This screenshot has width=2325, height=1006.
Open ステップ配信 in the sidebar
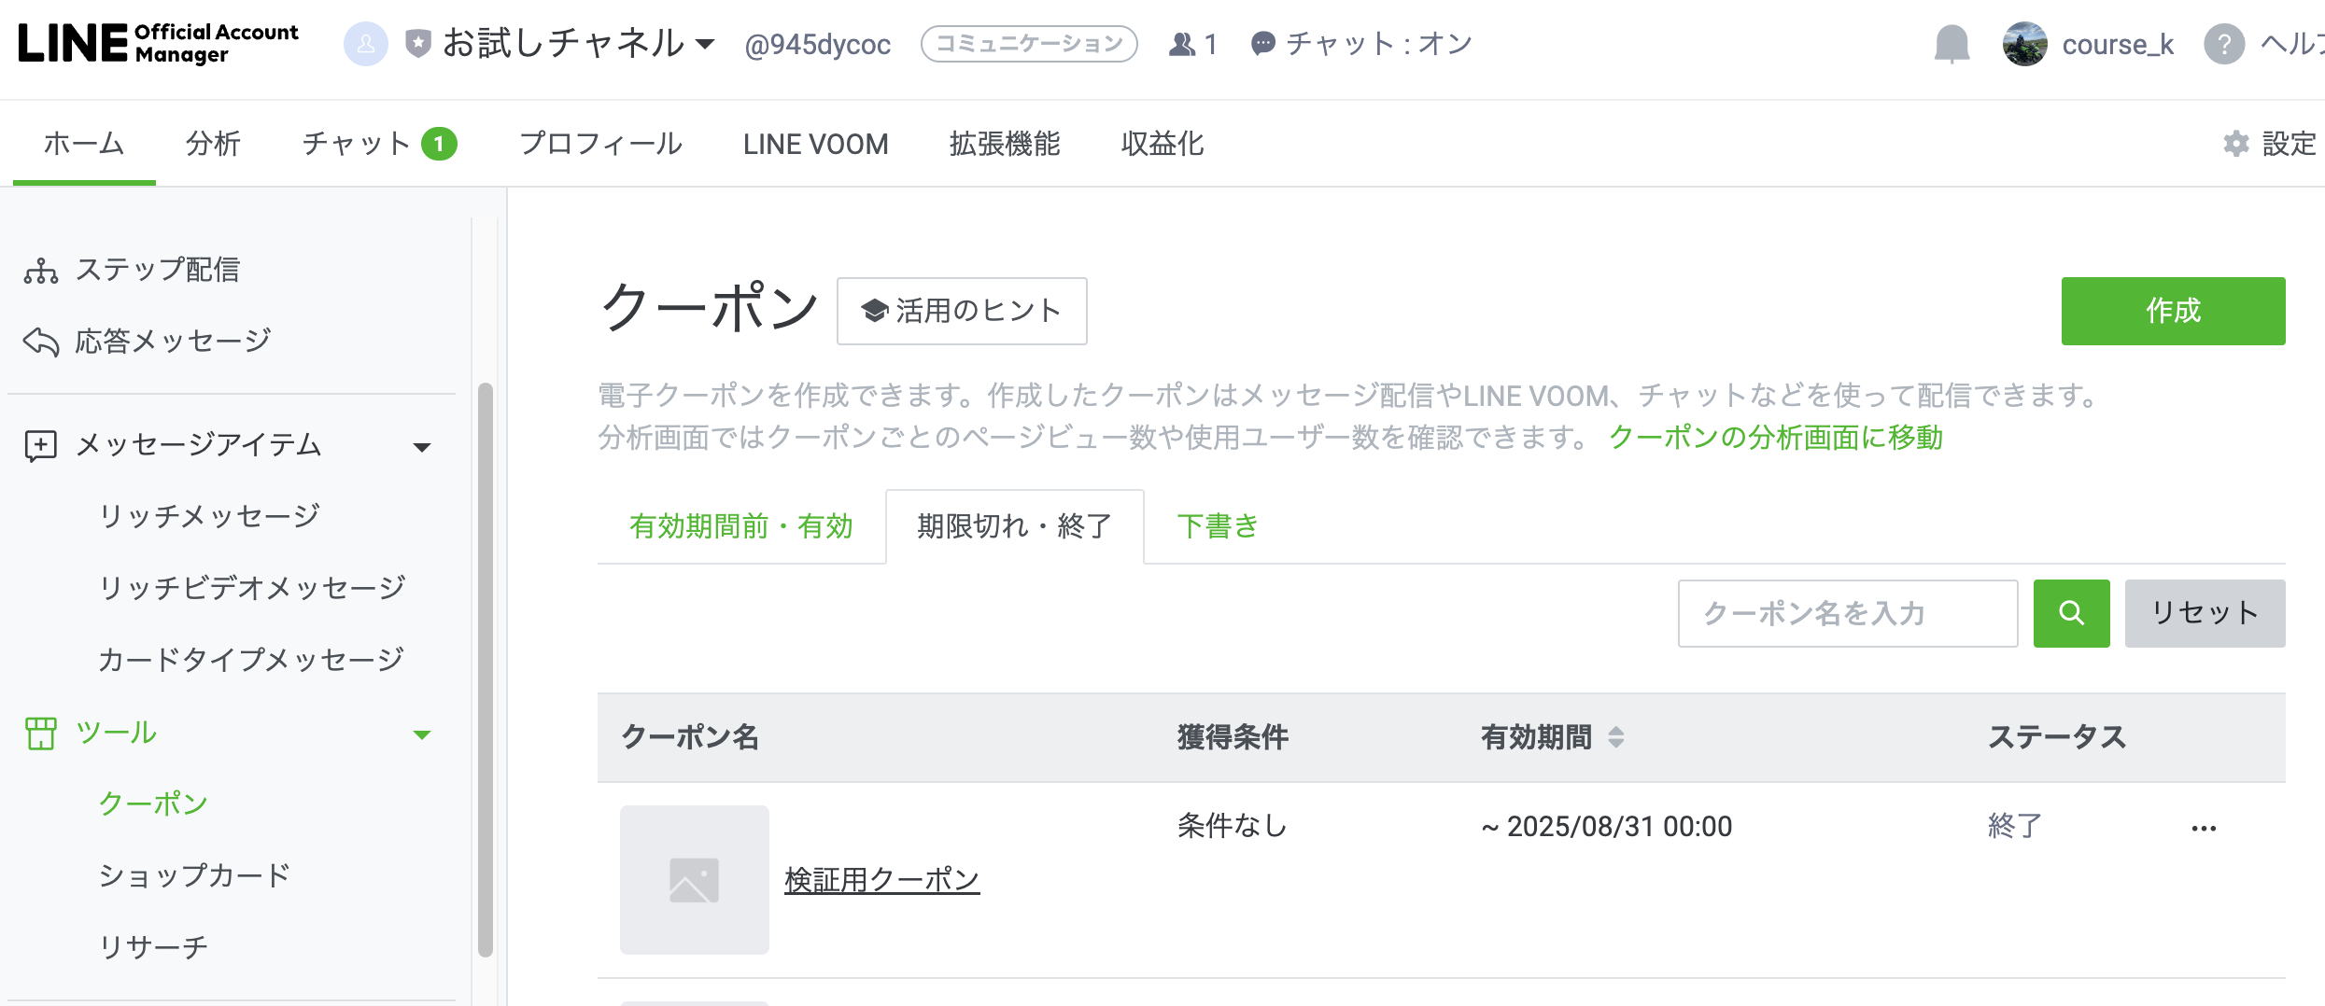point(158,270)
